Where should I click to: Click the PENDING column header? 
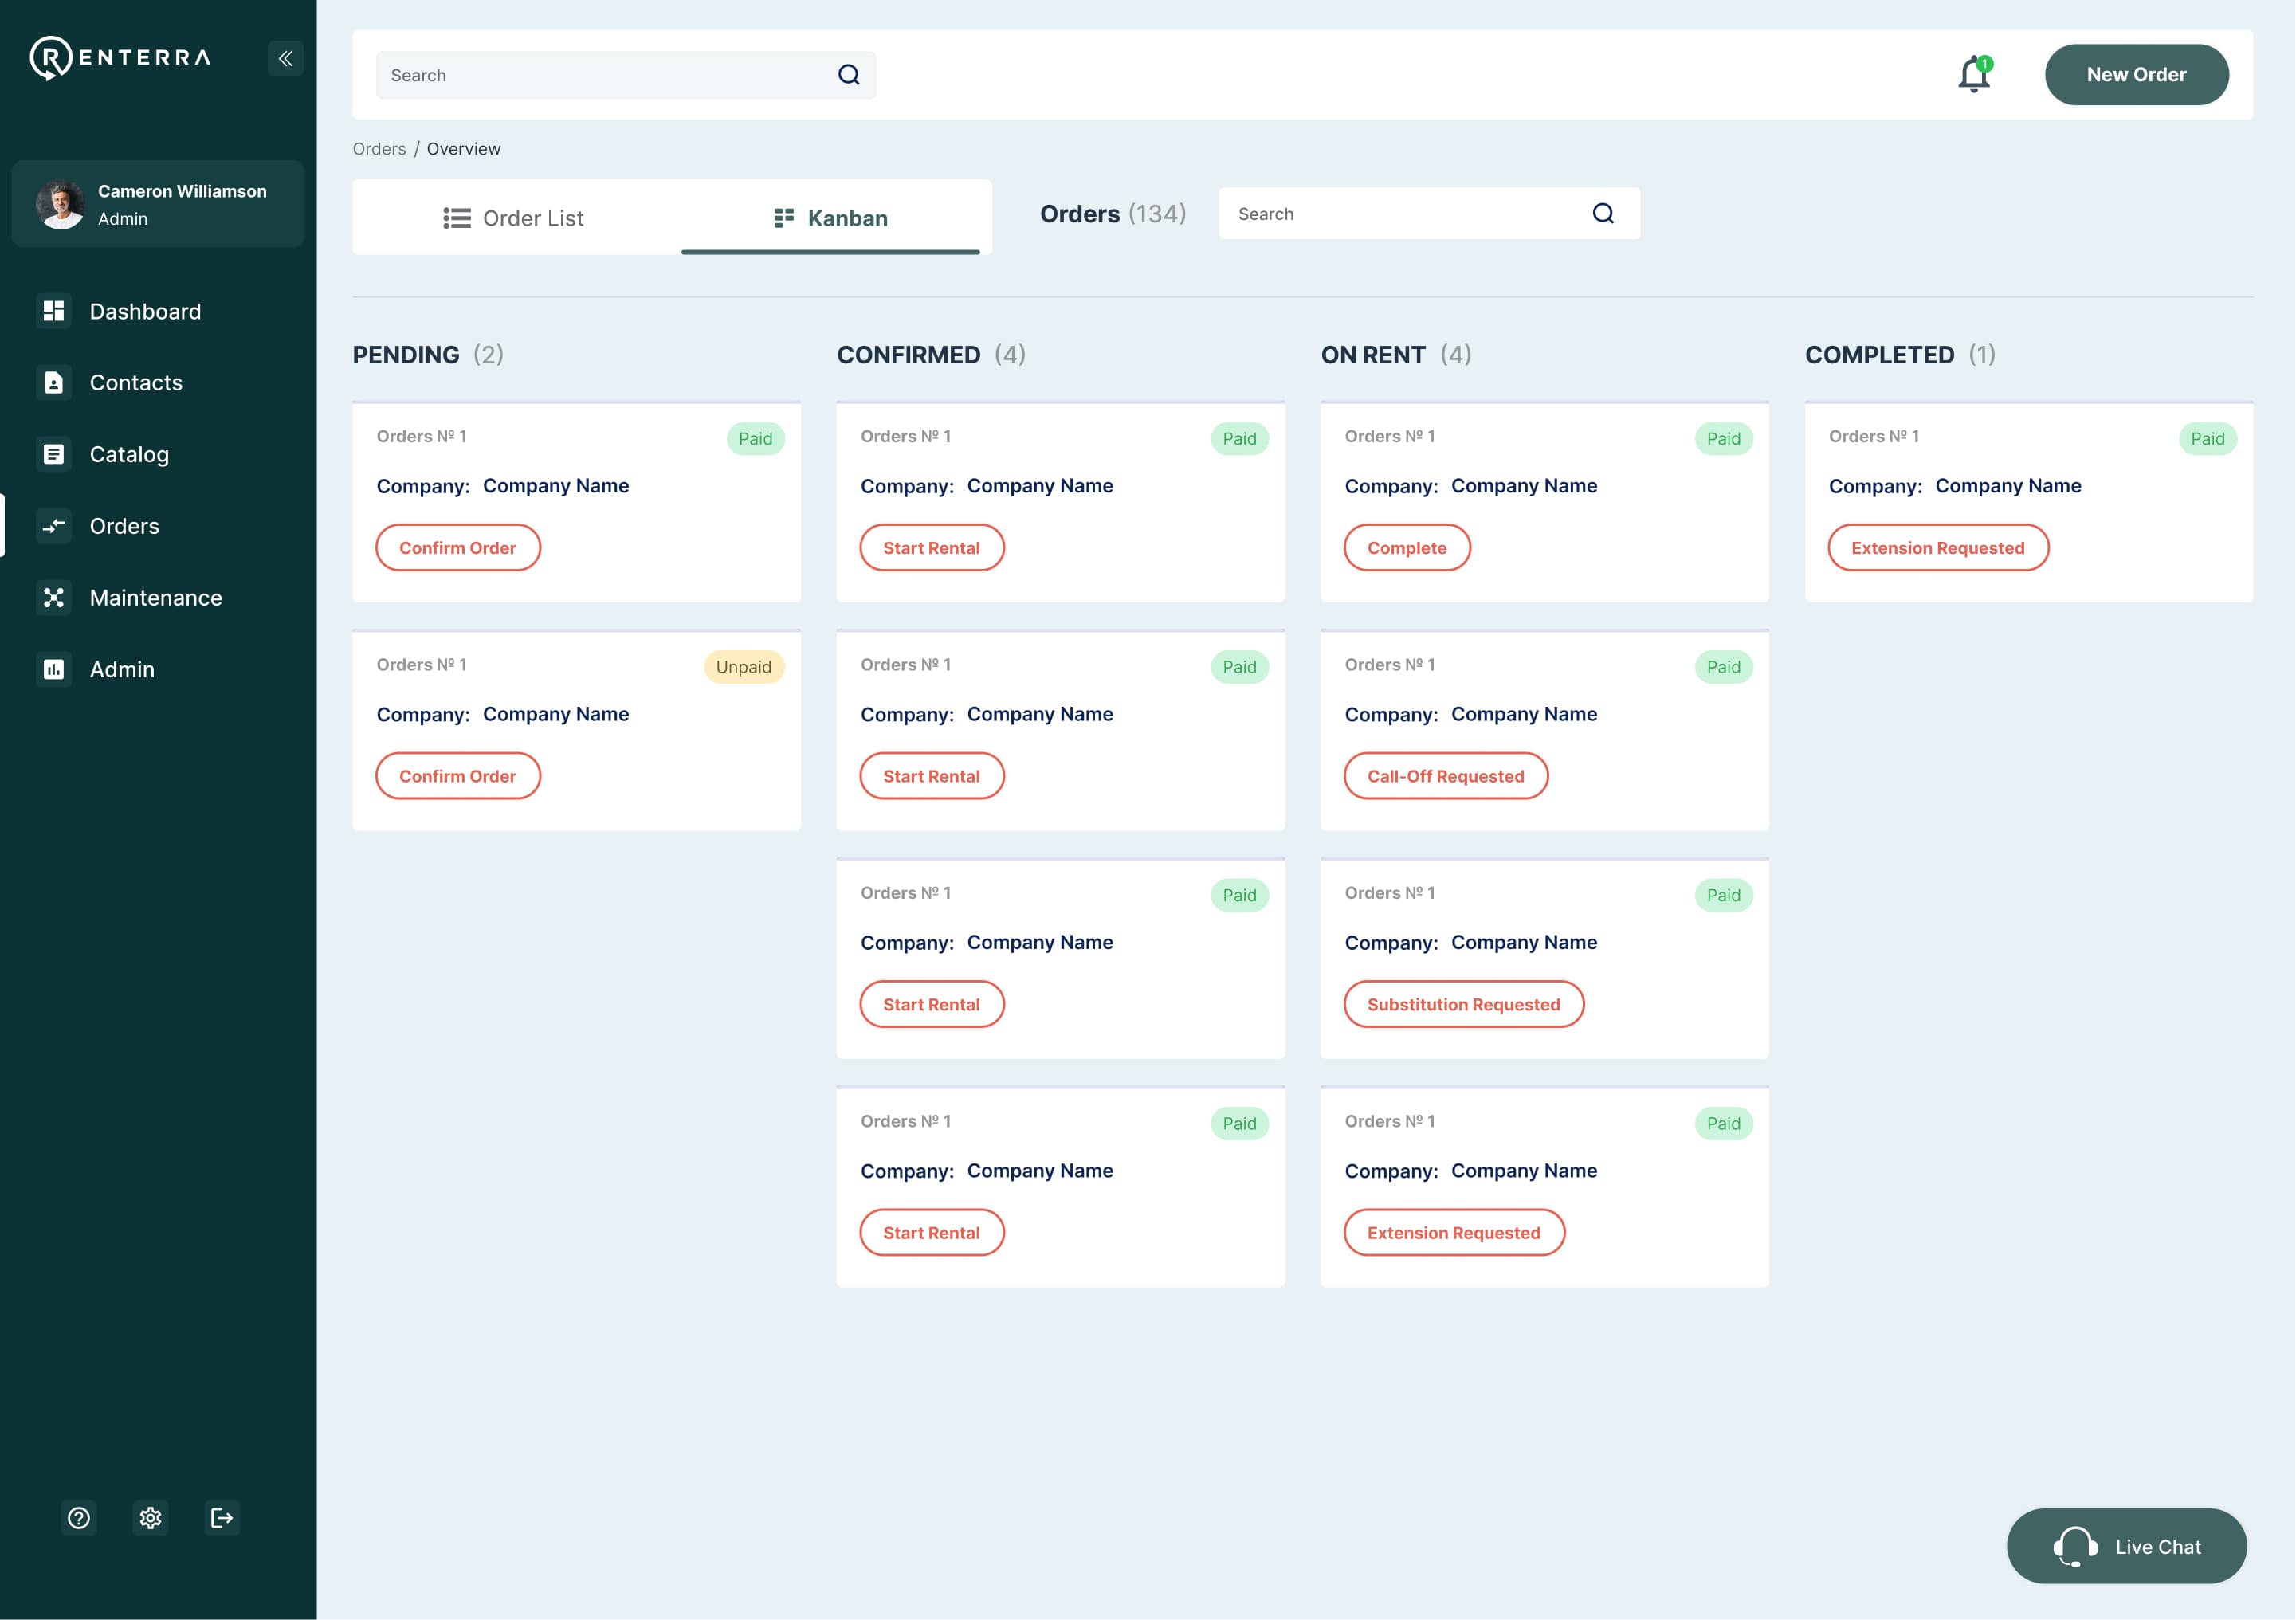428,355
